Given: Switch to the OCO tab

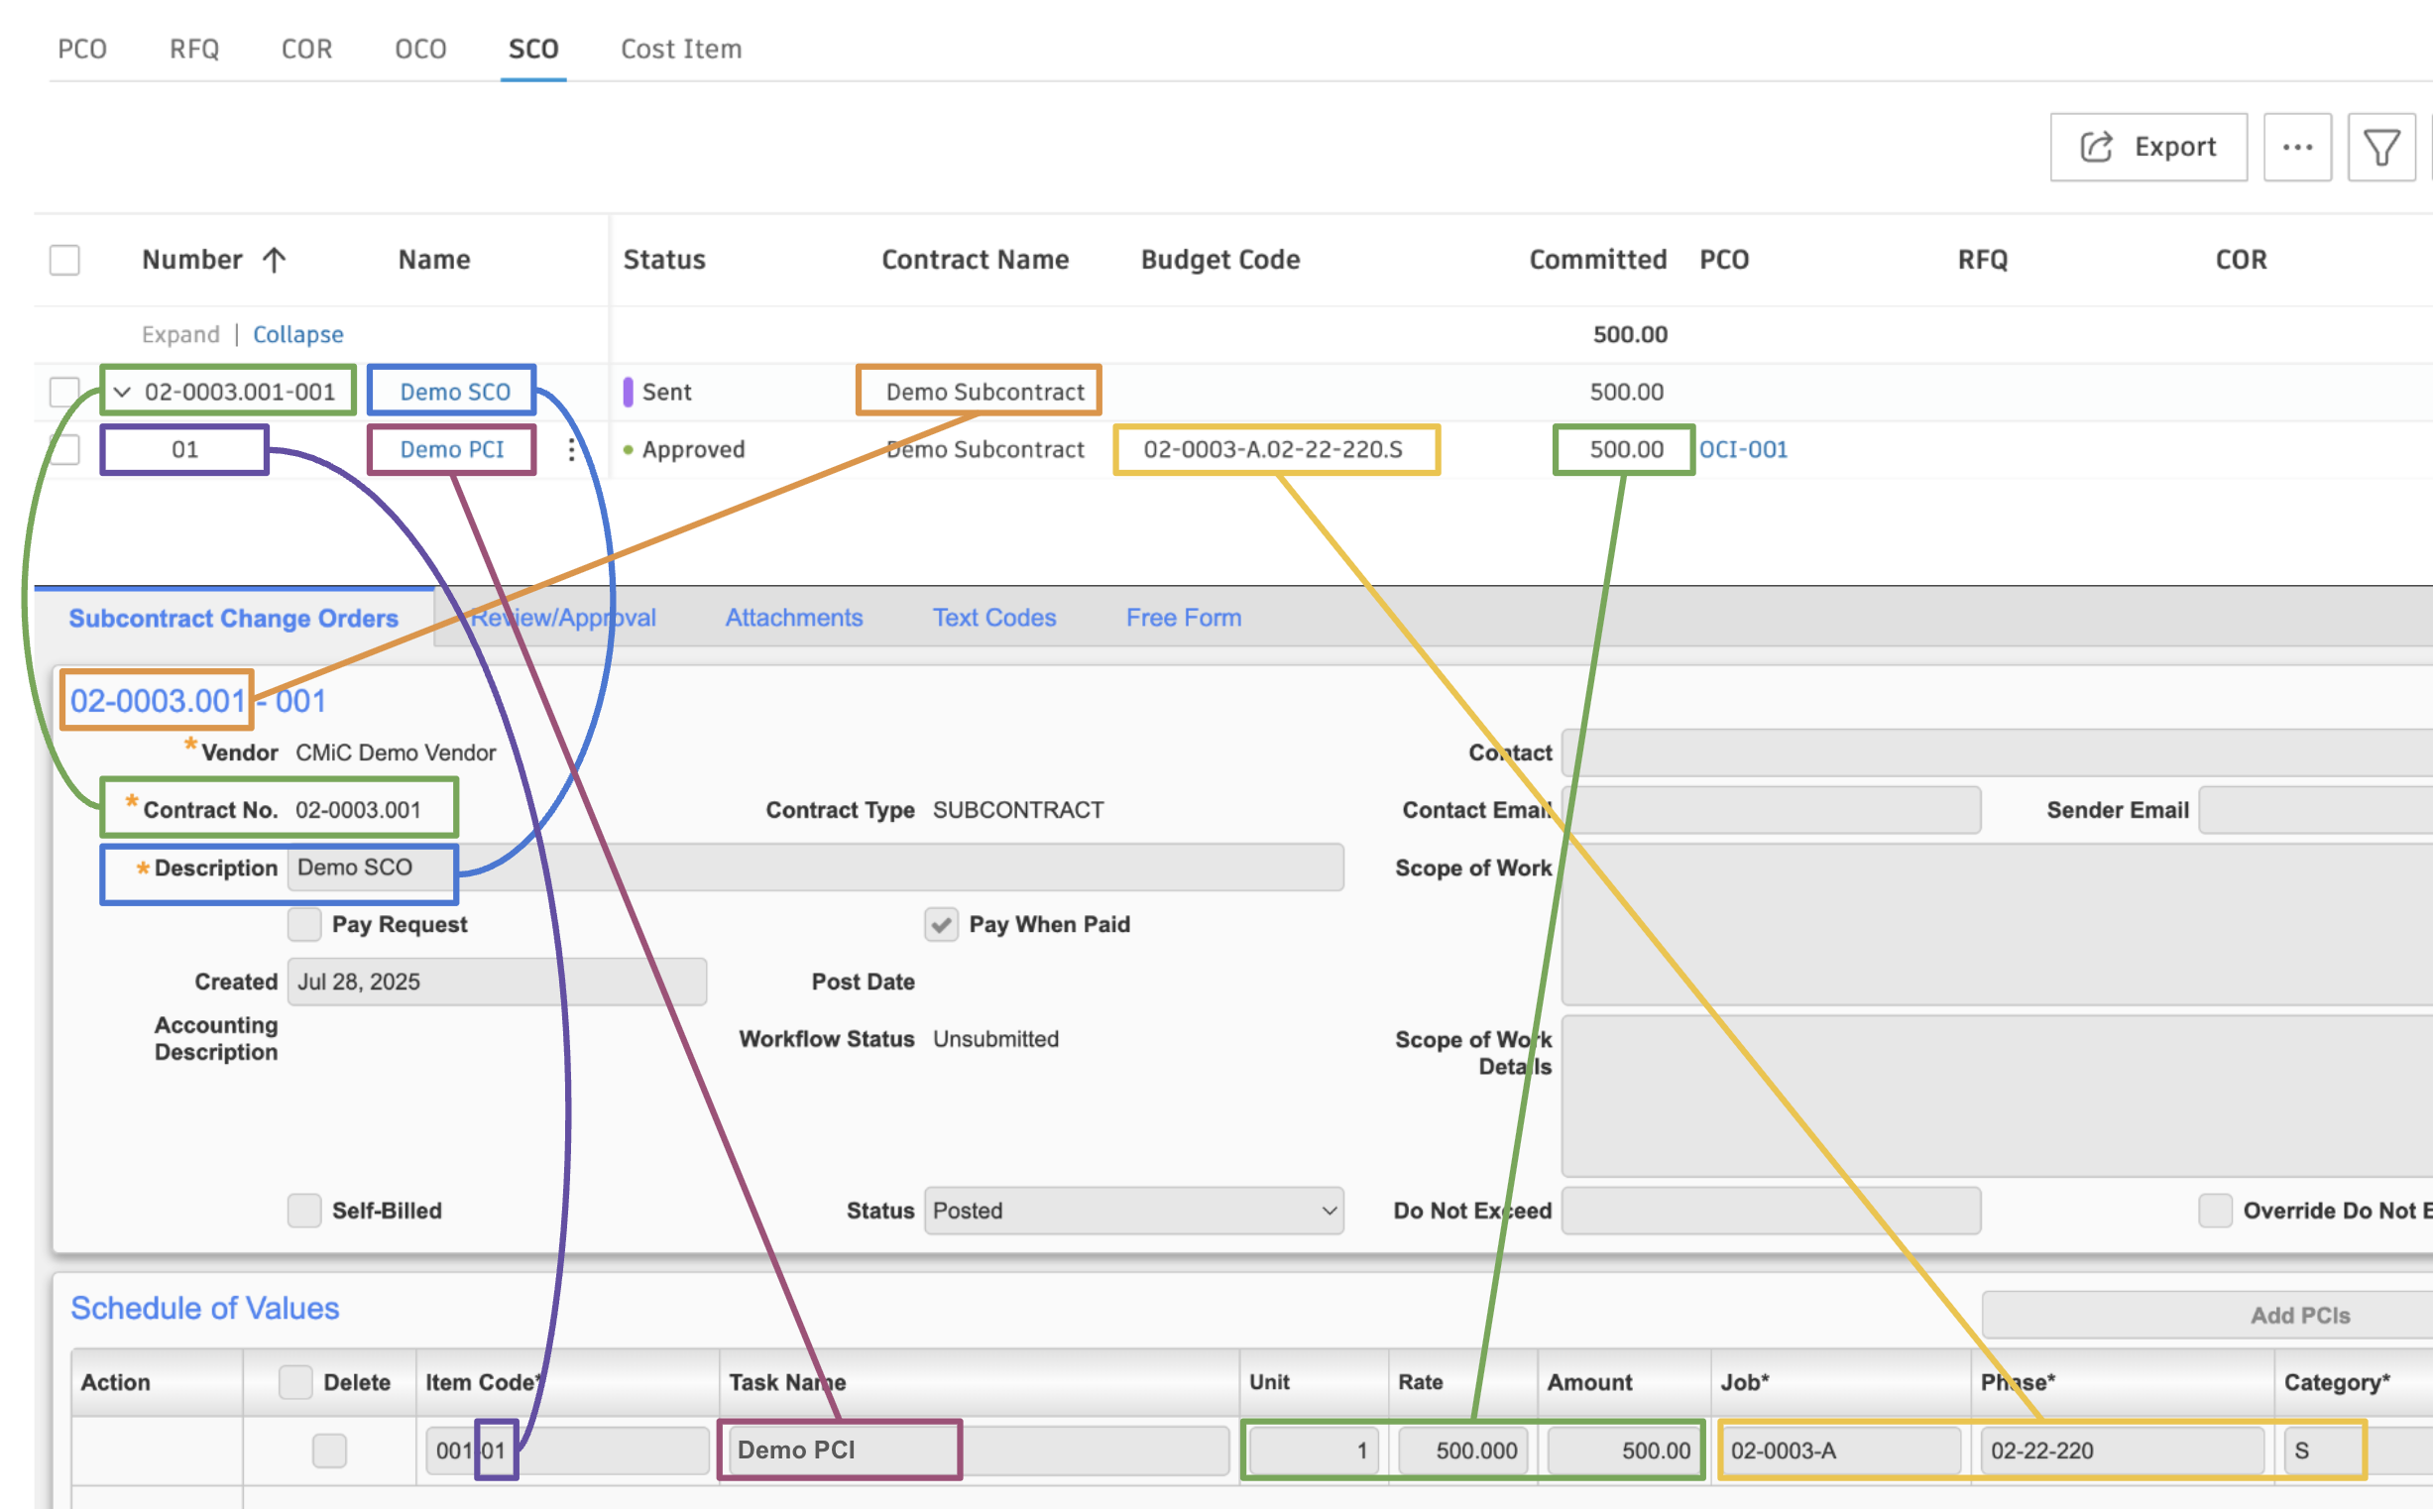Looking at the screenshot, I should [420, 49].
